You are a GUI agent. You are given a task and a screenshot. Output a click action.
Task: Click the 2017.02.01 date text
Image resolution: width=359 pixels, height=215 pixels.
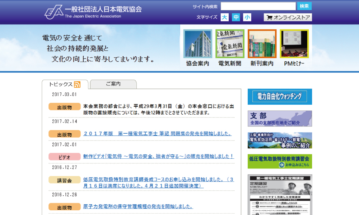click(x=64, y=144)
